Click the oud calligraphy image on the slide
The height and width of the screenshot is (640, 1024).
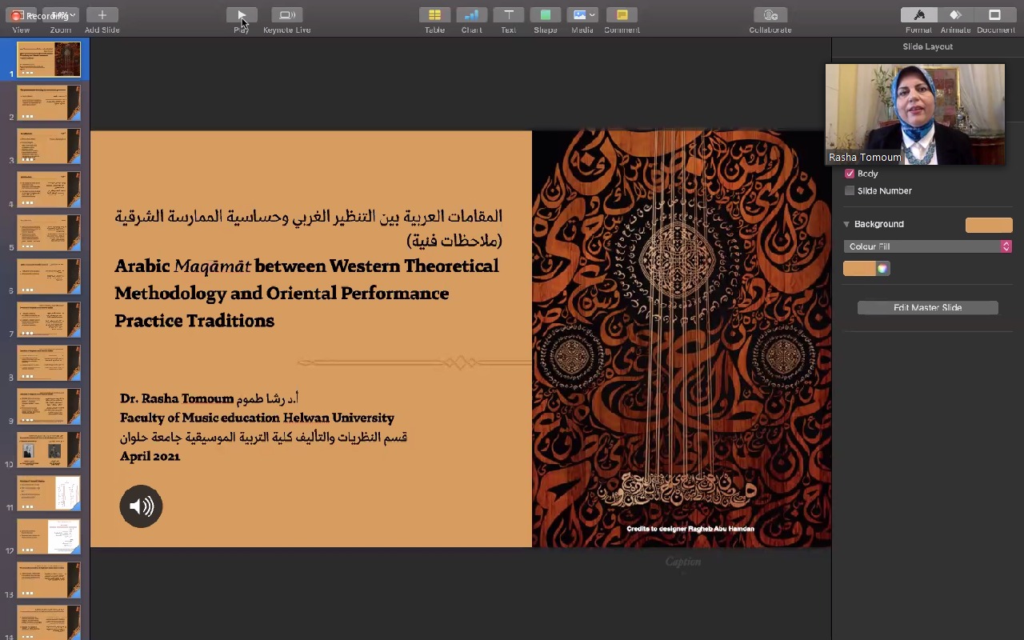(682, 339)
